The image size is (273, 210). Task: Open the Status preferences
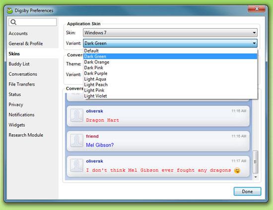[x=14, y=94]
